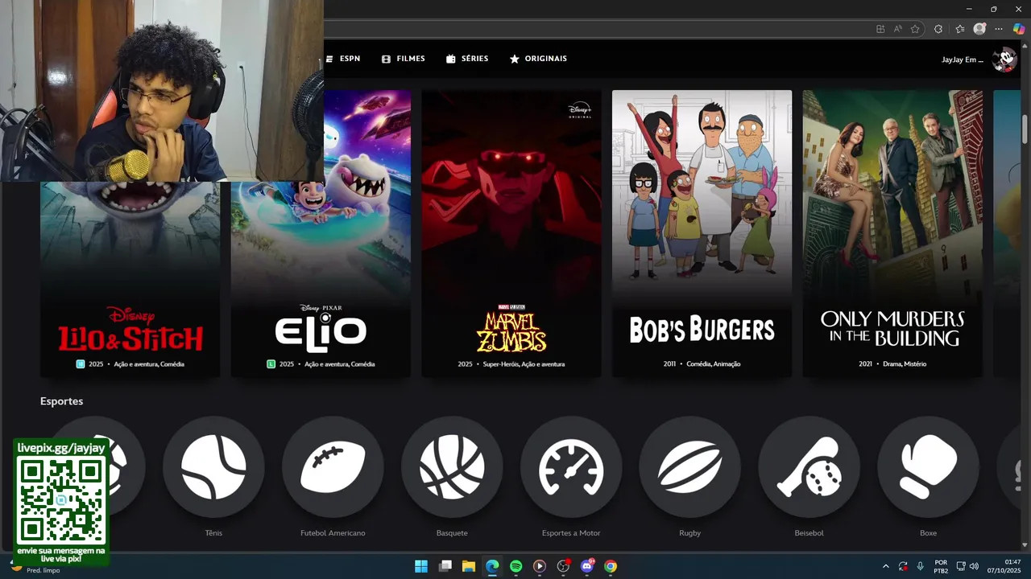
Task: Open OBS Studio from taskbar
Action: tap(563, 566)
